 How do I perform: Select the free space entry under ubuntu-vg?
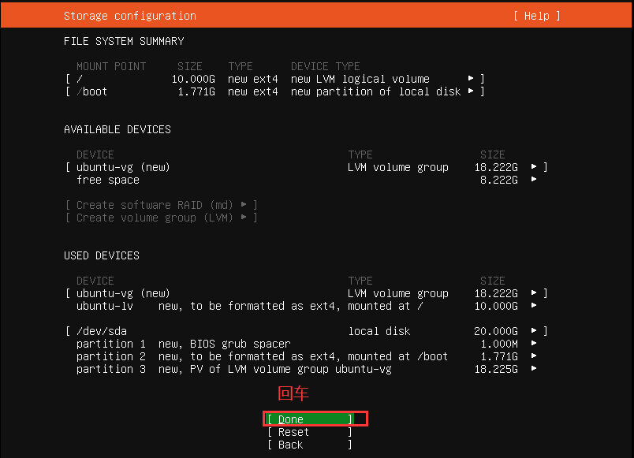[107, 180]
